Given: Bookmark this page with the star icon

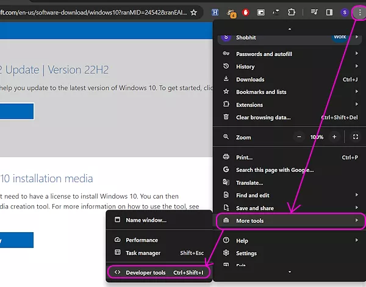Looking at the screenshot, I should (193, 12).
